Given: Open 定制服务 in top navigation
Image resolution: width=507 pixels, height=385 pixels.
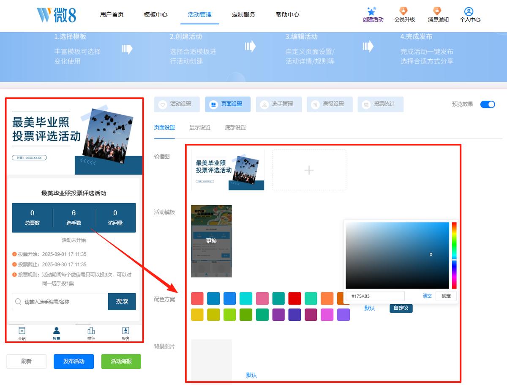Looking at the screenshot, I should pyautogui.click(x=244, y=14).
